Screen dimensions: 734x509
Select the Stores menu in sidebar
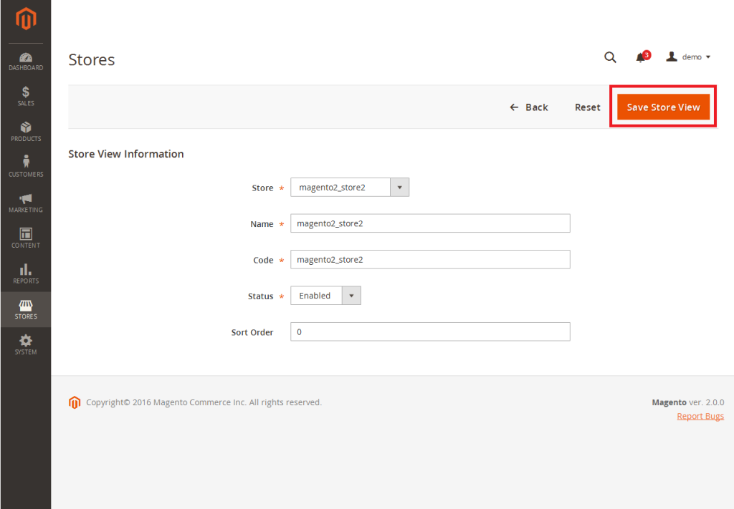pos(26,309)
